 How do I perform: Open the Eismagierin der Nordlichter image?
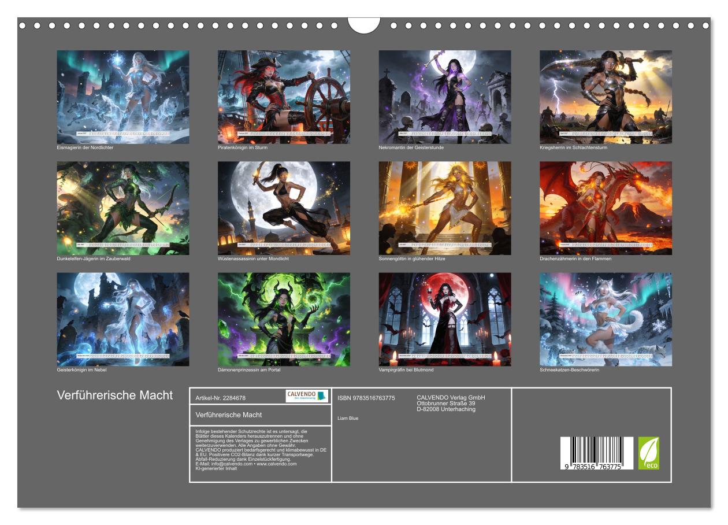click(122, 97)
